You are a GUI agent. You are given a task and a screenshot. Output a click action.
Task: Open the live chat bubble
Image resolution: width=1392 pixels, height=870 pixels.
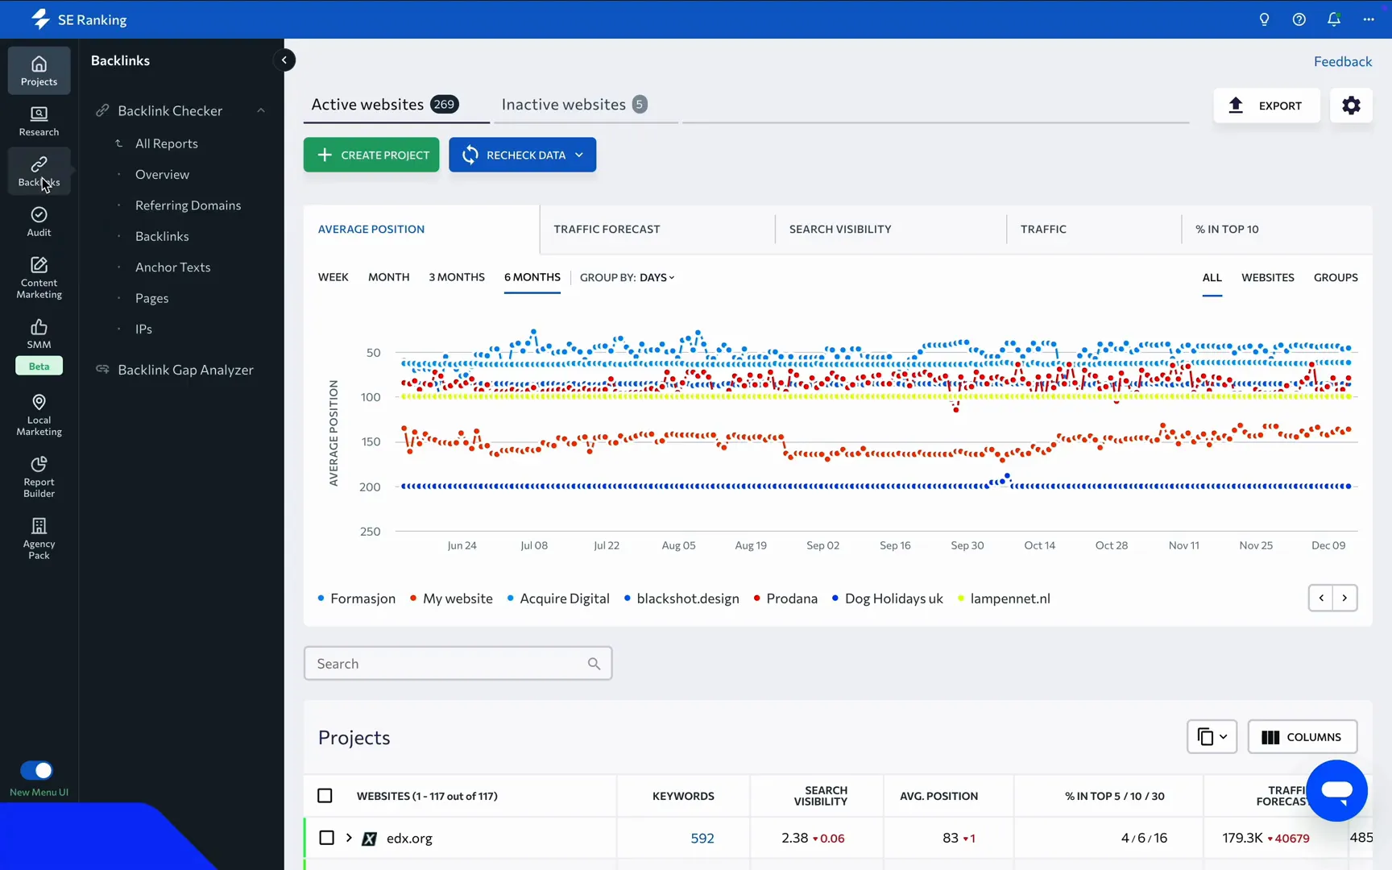1336,790
